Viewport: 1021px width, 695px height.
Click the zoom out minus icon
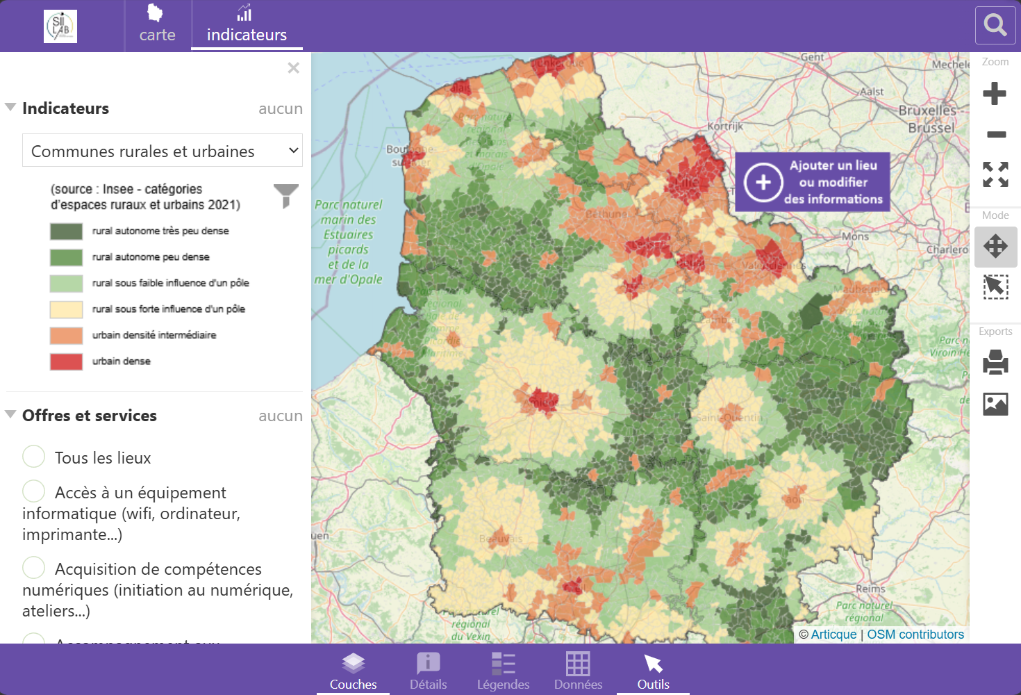tap(996, 134)
